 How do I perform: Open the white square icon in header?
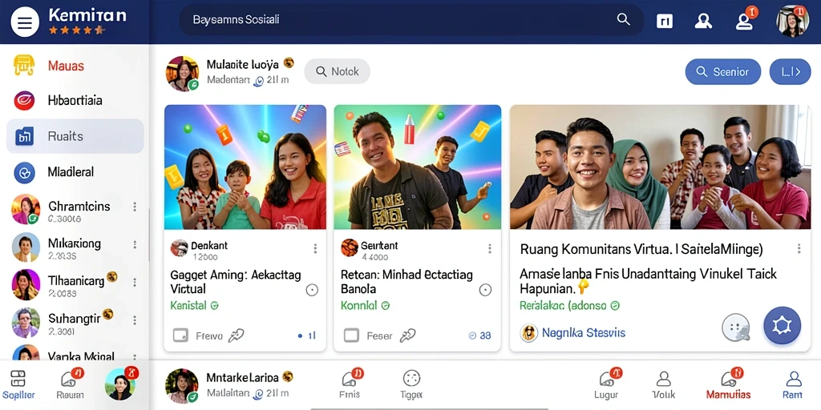[x=665, y=20]
